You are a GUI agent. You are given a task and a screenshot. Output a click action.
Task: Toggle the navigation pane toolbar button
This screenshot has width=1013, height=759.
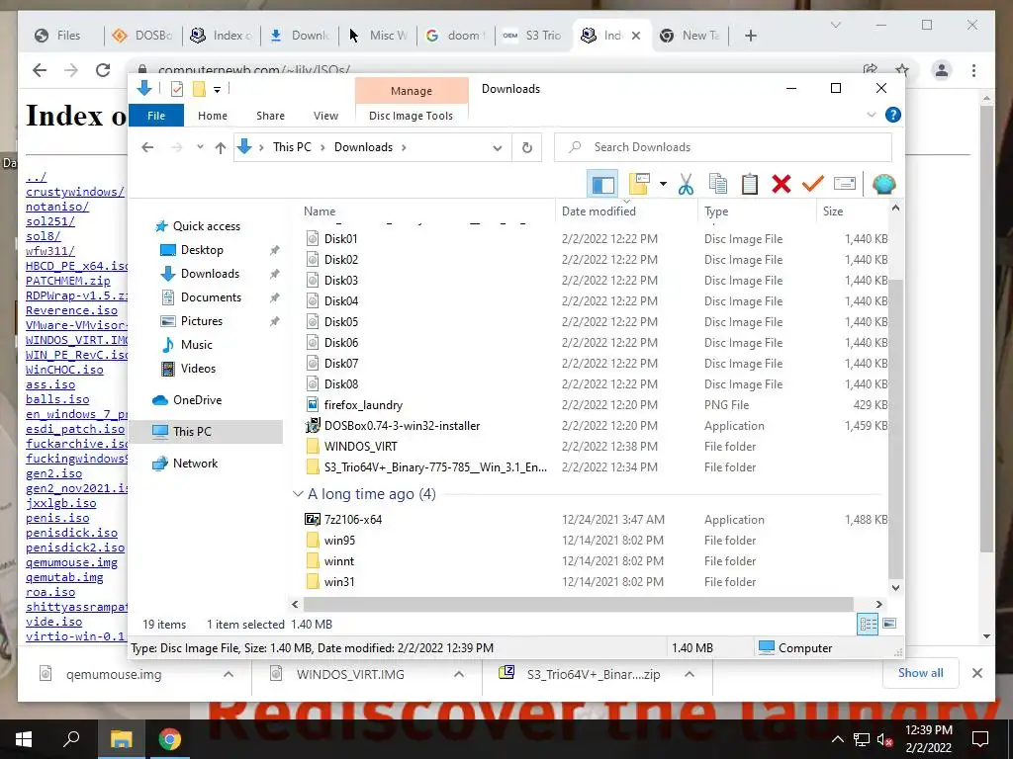tap(602, 184)
